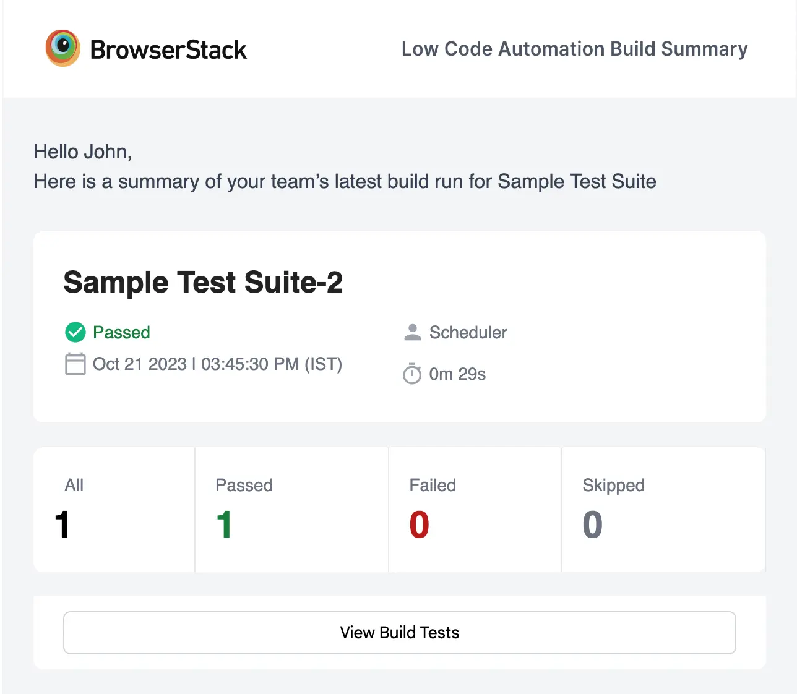Image resolution: width=797 pixels, height=694 pixels.
Task: Click the BrowserStack brand name text
Action: [x=168, y=49]
